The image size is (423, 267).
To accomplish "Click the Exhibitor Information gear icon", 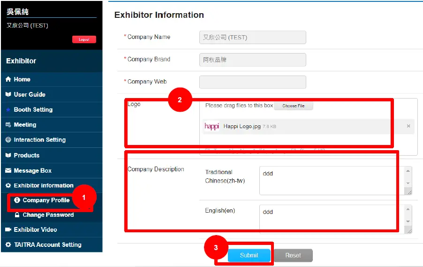I will tap(8, 185).
